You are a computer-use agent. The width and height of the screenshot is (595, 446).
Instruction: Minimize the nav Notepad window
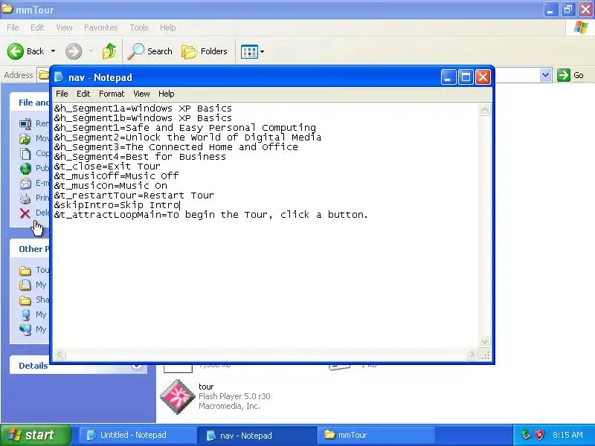pyautogui.click(x=448, y=77)
